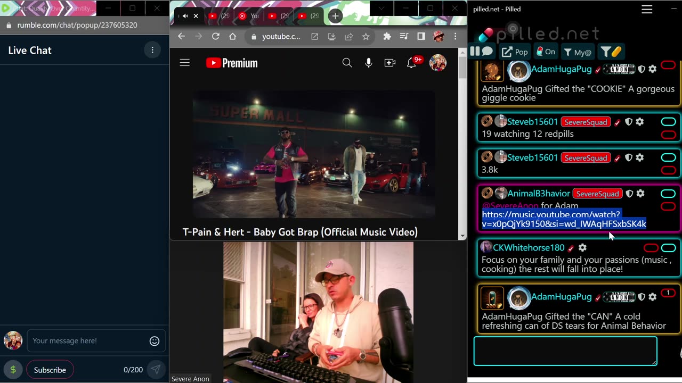Open Chrome three-dot menu
Viewport: 682px width, 383px height.
455,36
